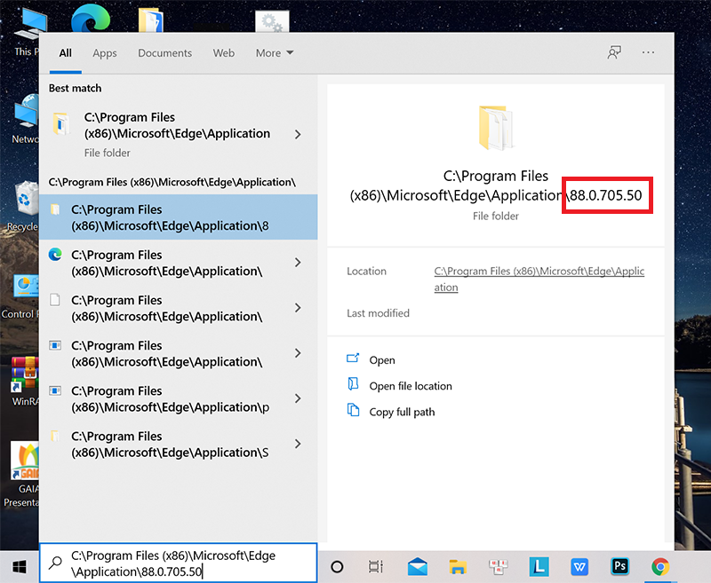Open the Best match Edge Application folder

click(177, 134)
